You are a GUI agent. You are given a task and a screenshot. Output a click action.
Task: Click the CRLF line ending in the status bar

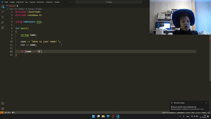click(x=193, y=112)
